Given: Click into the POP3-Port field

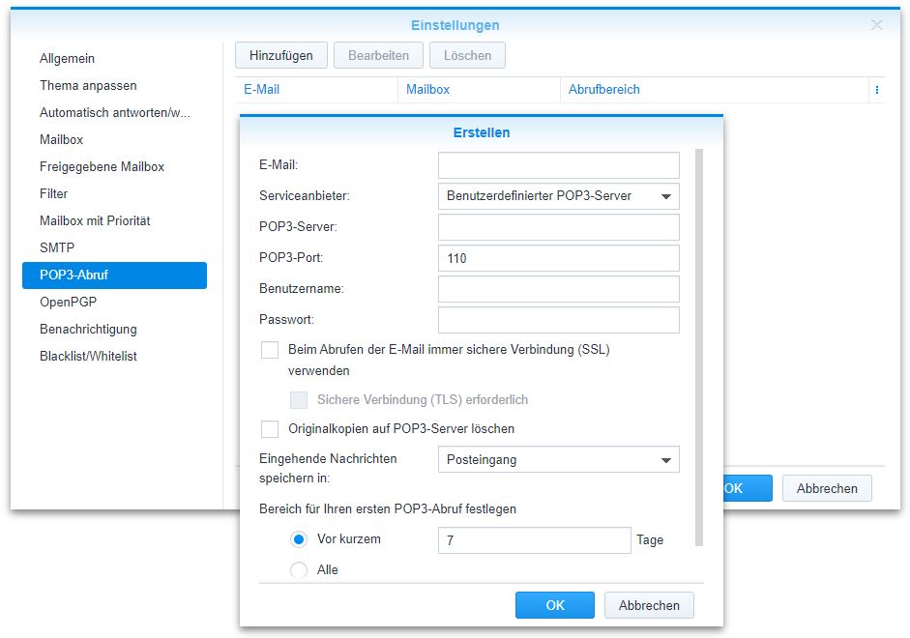Looking at the screenshot, I should point(557,257).
